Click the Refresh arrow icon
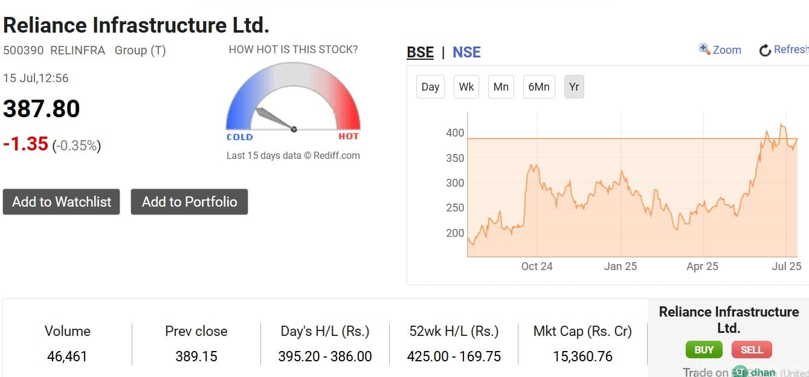Viewport: 809px width, 377px height. pos(765,50)
